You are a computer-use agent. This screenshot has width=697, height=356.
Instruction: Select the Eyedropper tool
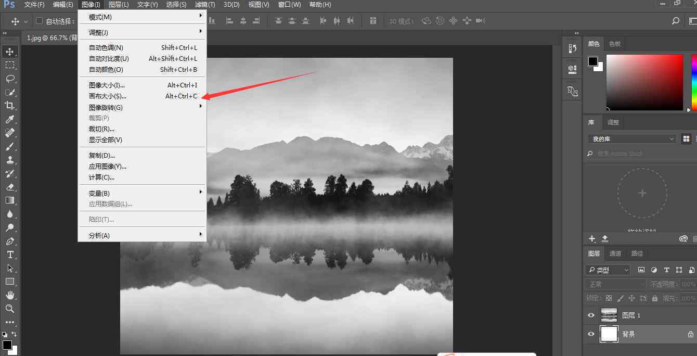(x=10, y=119)
